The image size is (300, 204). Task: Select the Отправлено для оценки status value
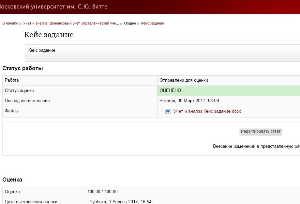pos(184,80)
